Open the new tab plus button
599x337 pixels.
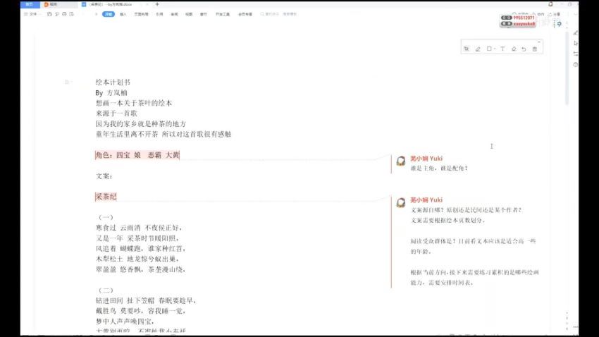point(156,4)
